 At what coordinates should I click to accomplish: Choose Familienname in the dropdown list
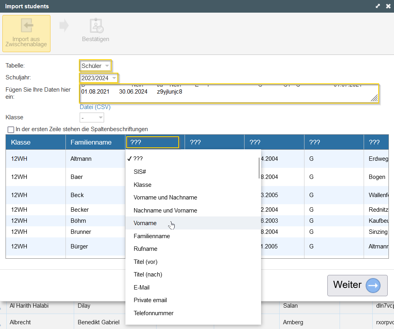[152, 236]
